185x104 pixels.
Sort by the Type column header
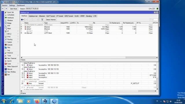[x=52, y=23]
